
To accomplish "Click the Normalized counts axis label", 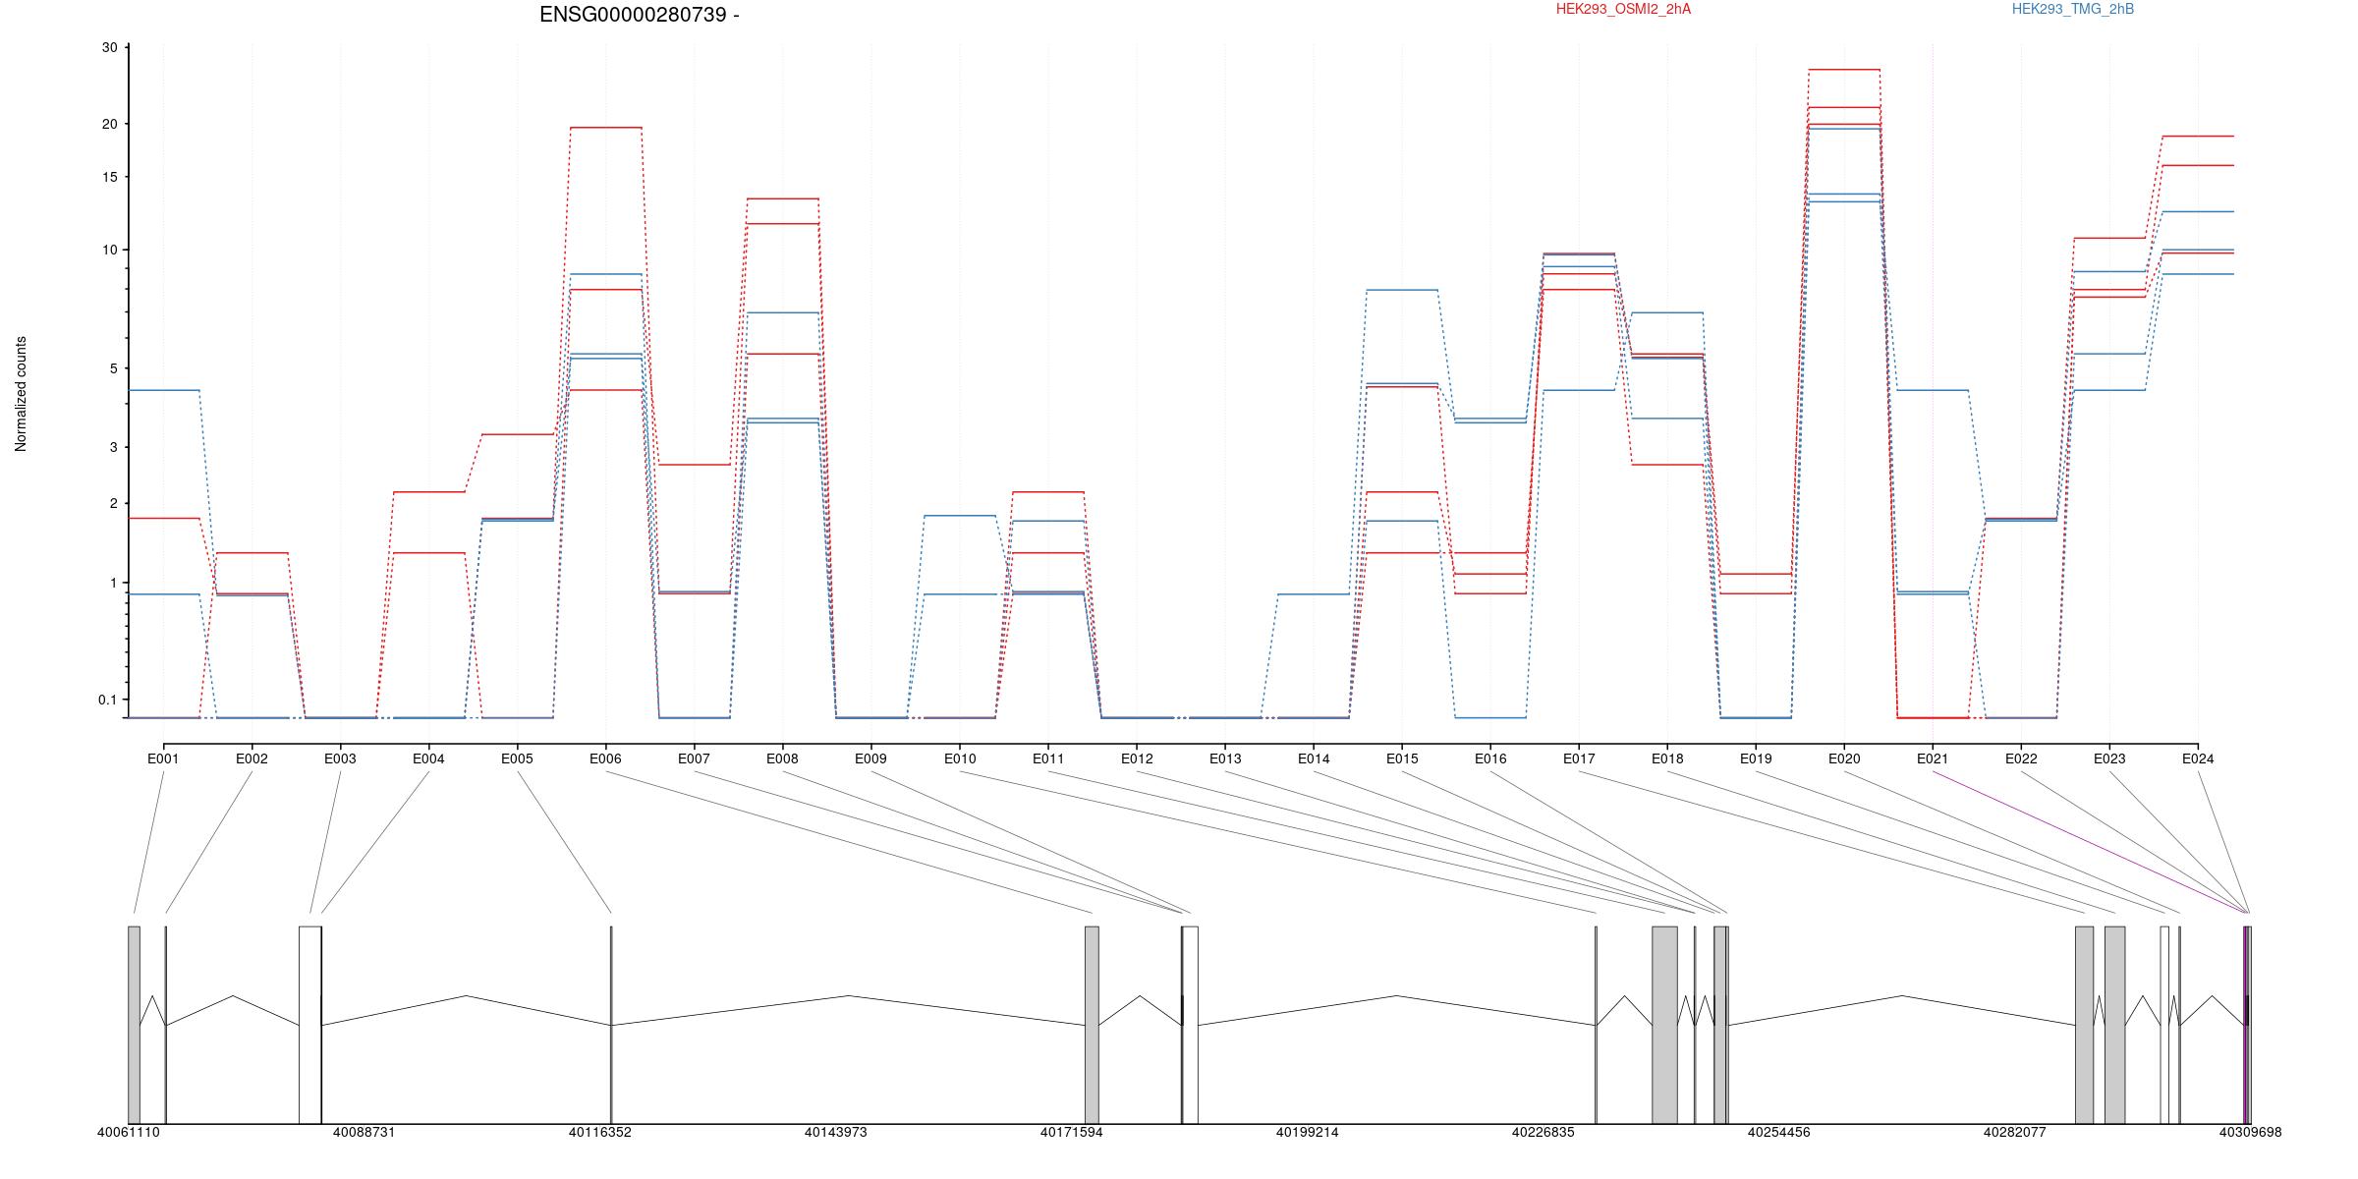I will coord(21,394).
